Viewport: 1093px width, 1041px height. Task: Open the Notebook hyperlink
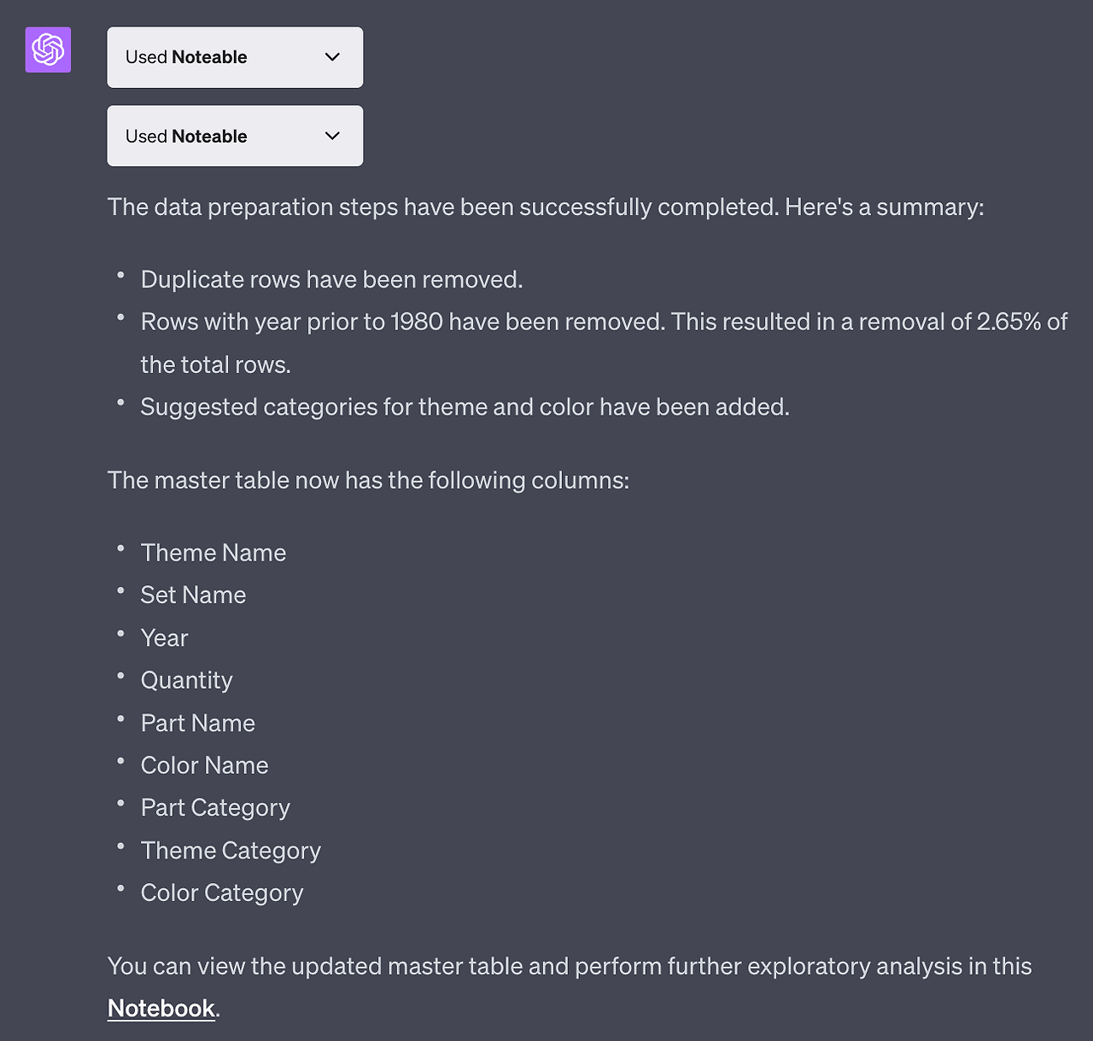[161, 1009]
